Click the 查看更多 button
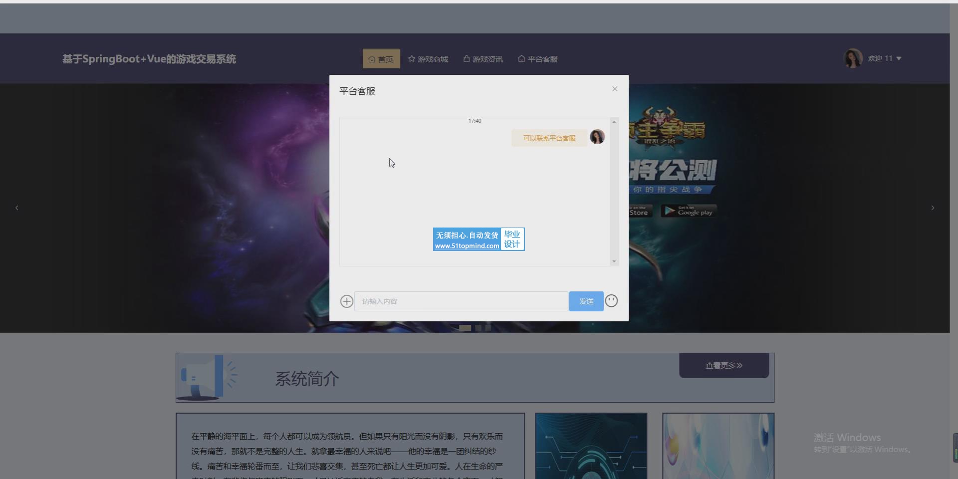Viewport: 958px width, 479px height. pos(723,365)
